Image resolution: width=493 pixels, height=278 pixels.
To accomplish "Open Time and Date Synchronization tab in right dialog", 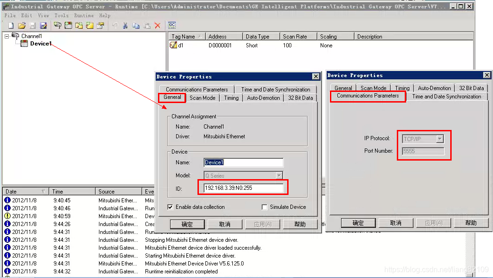I will point(447,97).
